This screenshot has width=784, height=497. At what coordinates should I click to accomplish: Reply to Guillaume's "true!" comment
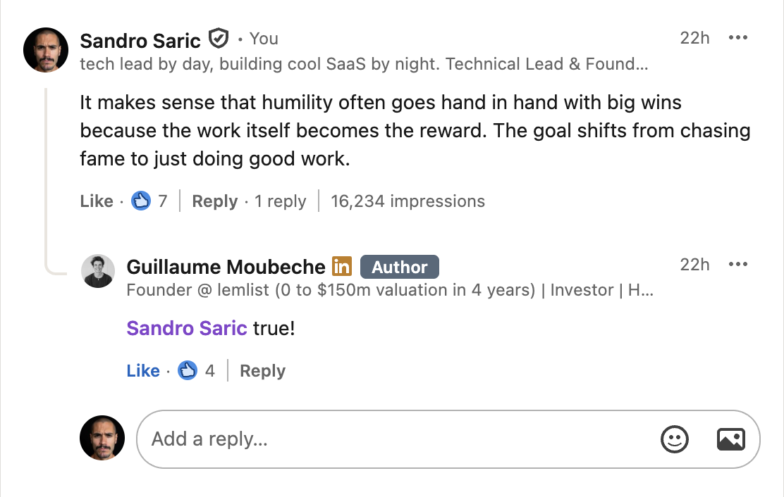pos(262,371)
